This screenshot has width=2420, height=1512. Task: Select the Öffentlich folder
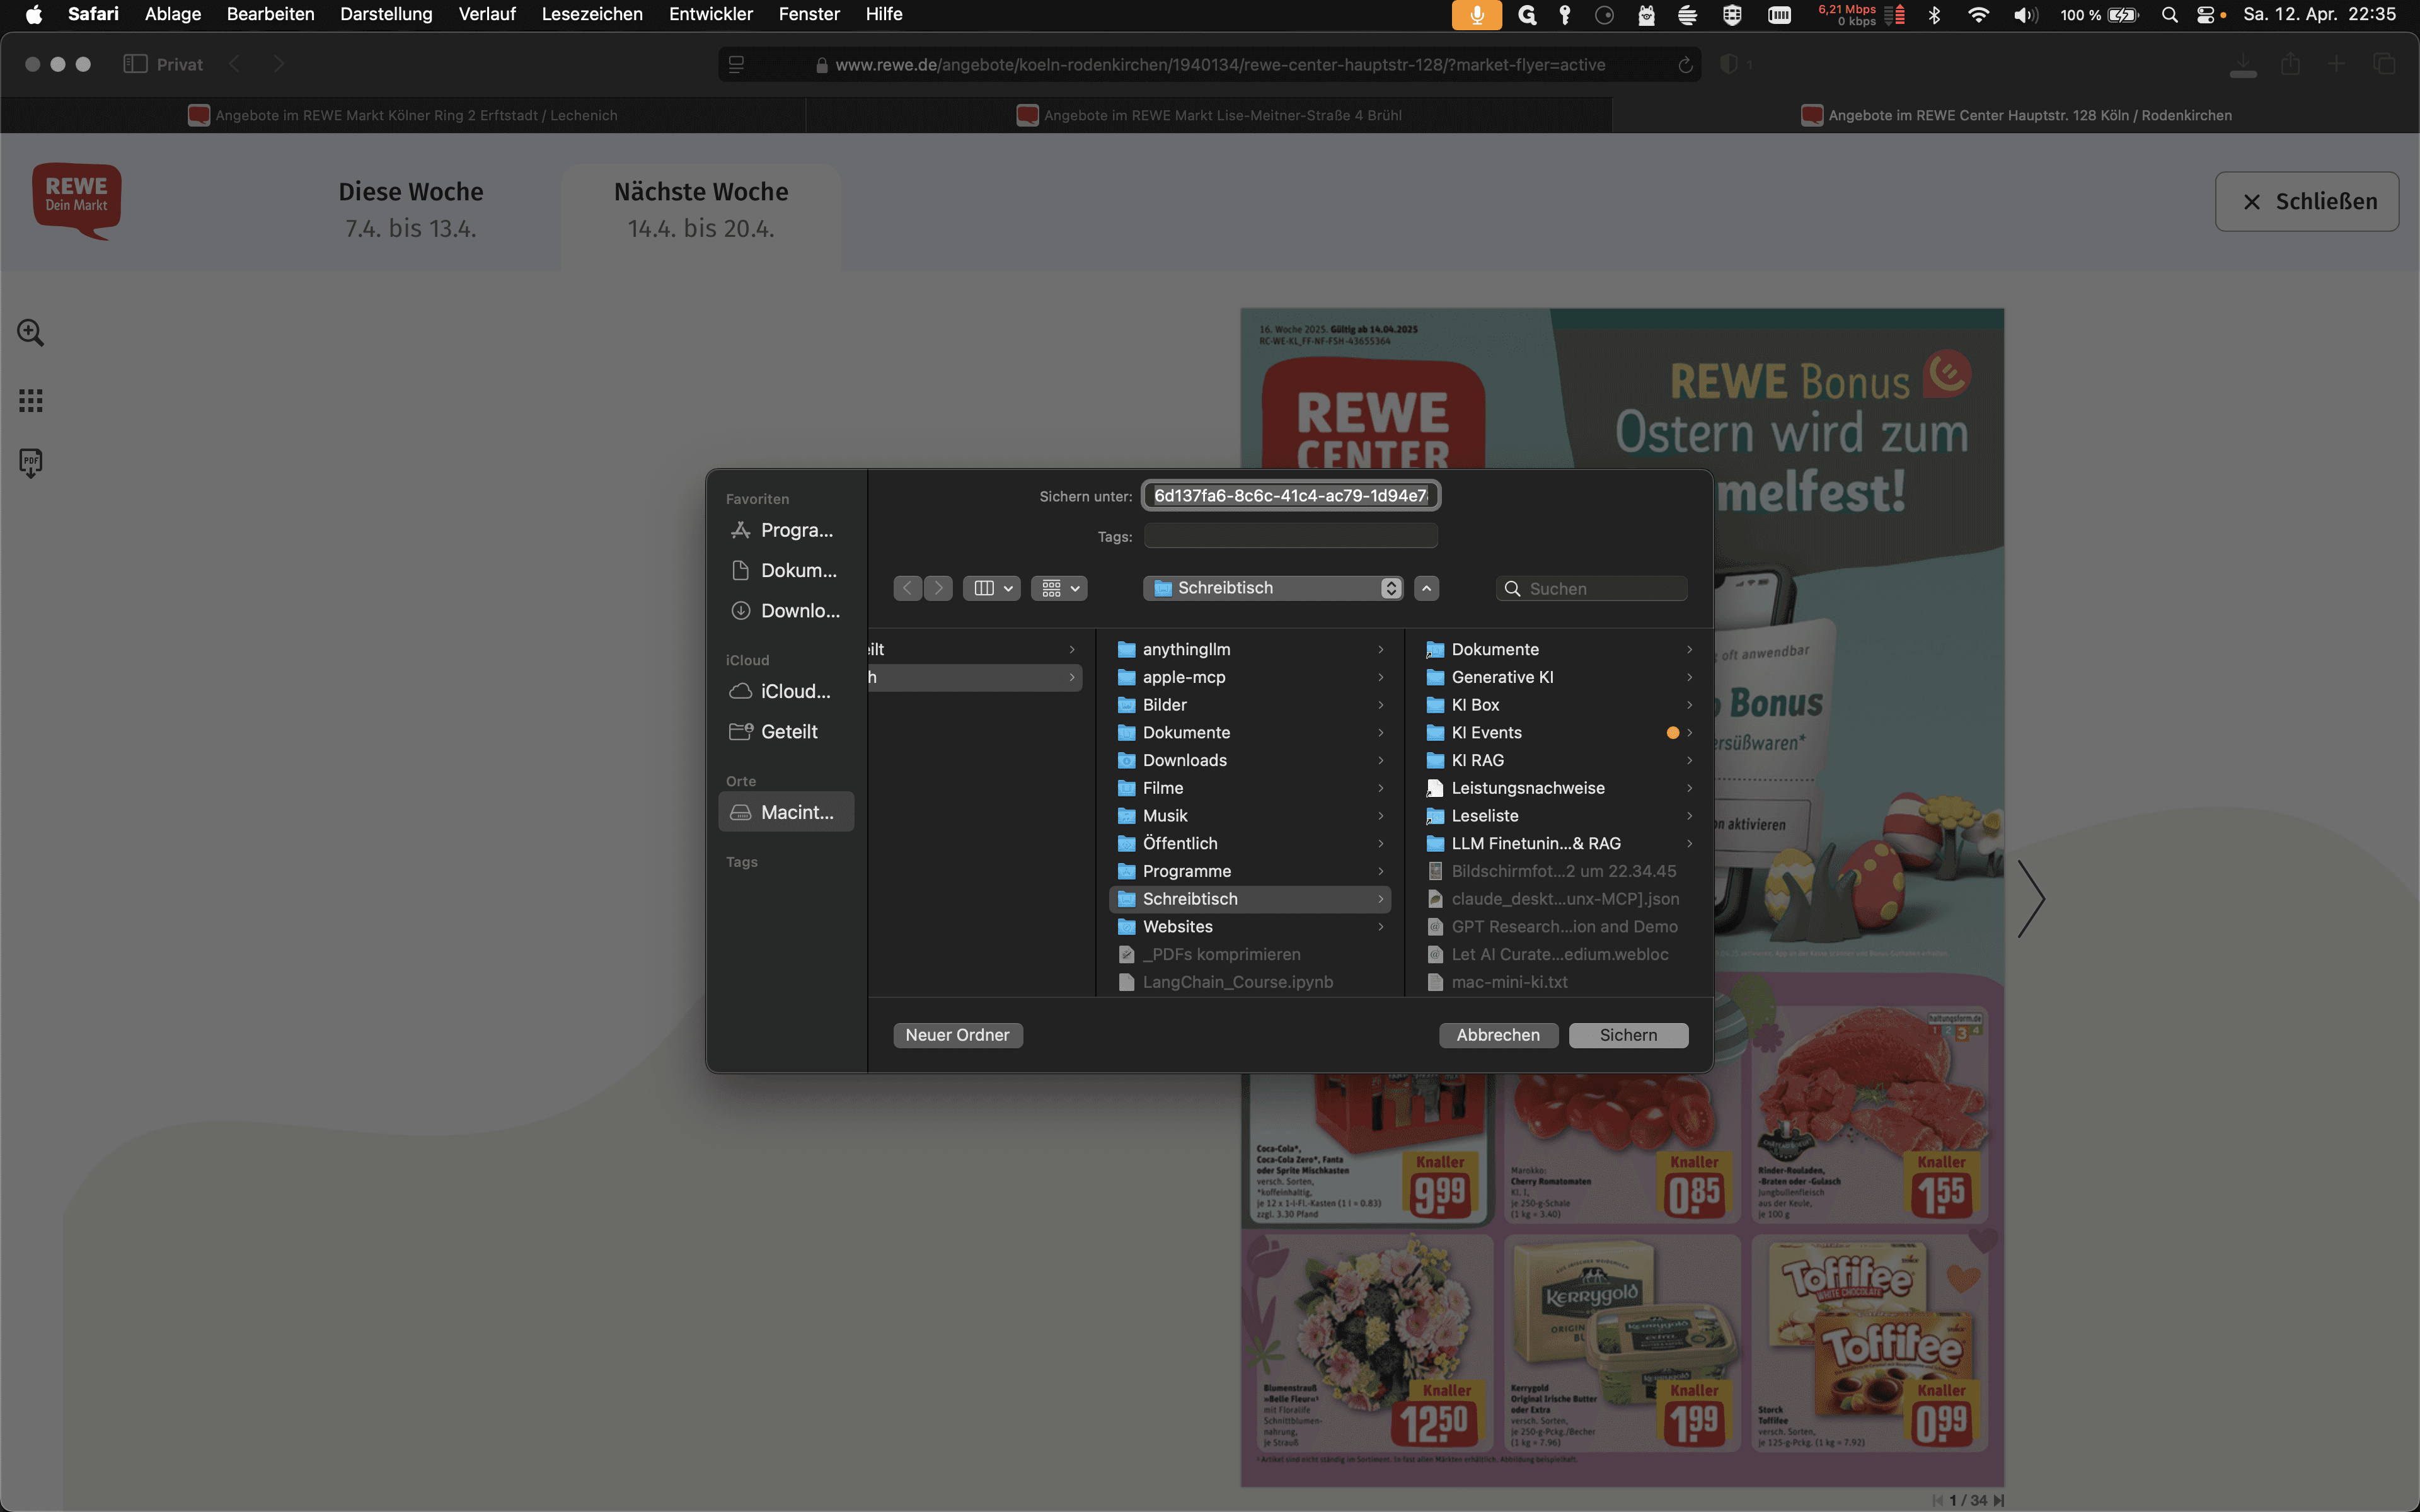point(1250,844)
